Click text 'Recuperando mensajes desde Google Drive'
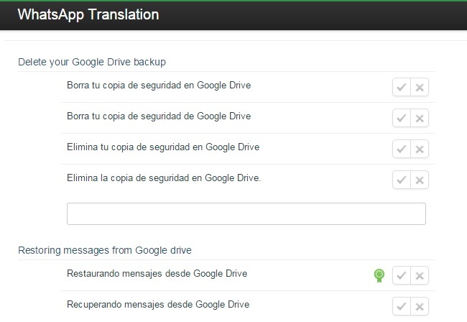467x322 pixels. pos(158,305)
